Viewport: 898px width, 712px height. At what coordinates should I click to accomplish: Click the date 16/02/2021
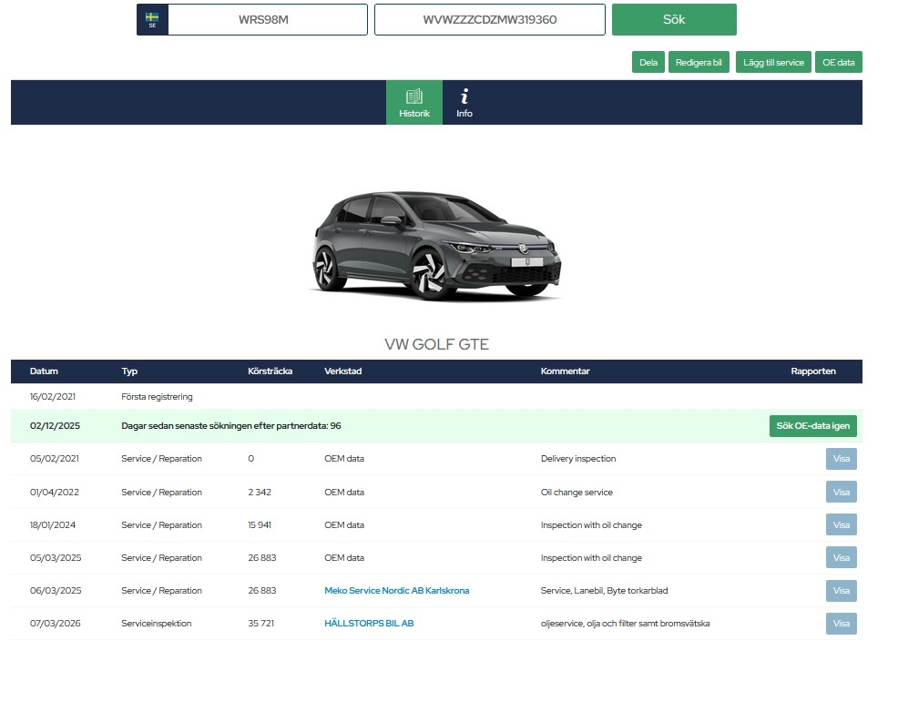53,397
